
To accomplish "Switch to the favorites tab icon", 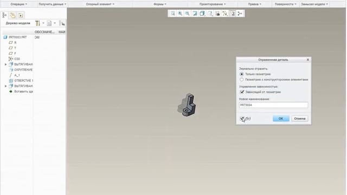I will click(21, 15).
